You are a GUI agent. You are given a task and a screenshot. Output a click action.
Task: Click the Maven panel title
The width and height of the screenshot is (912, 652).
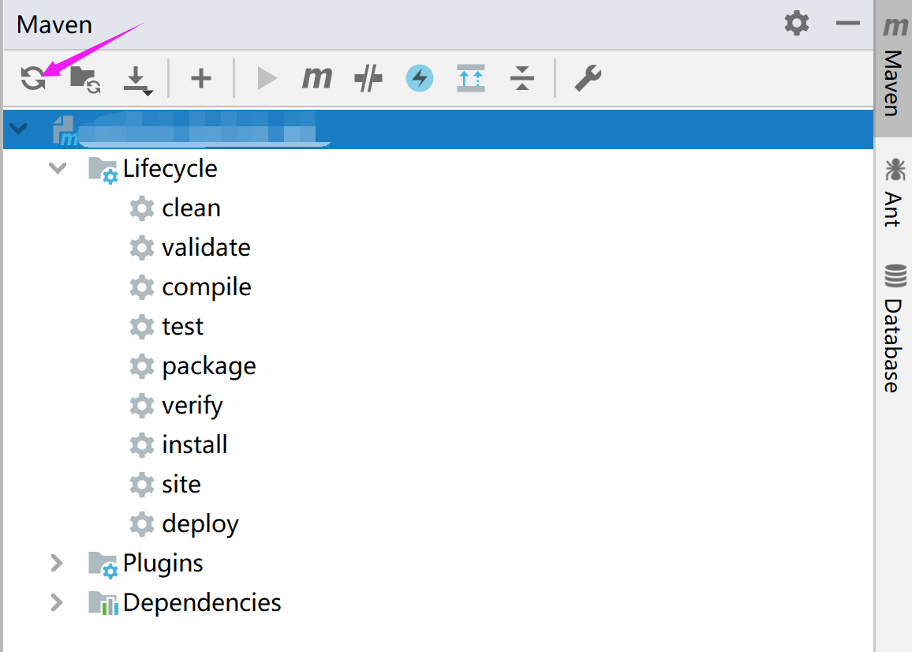(54, 24)
